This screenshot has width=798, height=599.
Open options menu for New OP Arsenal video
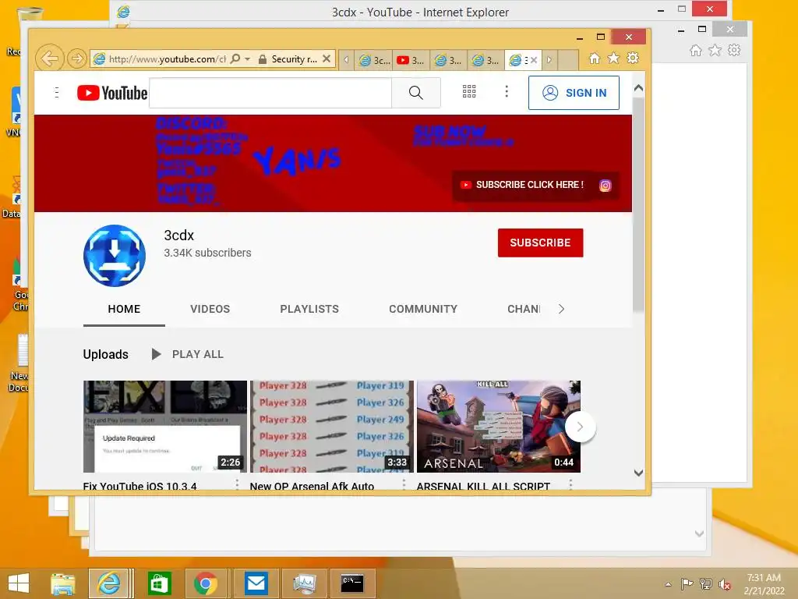point(404,484)
